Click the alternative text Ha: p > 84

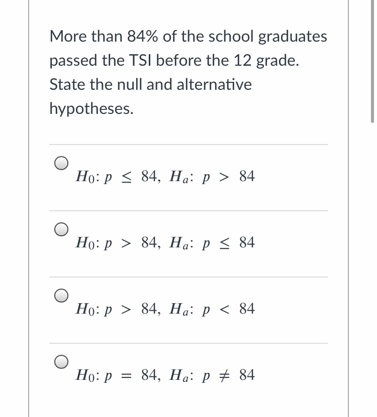[211, 177]
